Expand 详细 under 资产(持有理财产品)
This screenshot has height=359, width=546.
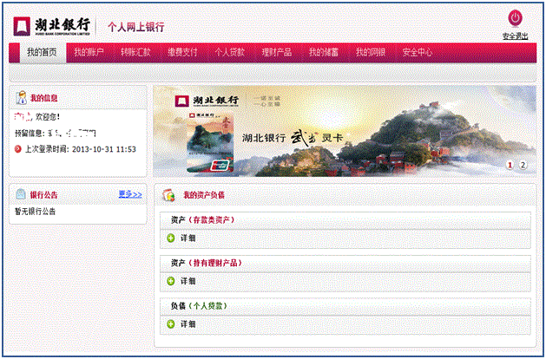171,281
